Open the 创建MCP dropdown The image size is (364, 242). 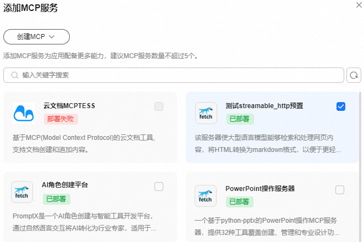point(36,37)
